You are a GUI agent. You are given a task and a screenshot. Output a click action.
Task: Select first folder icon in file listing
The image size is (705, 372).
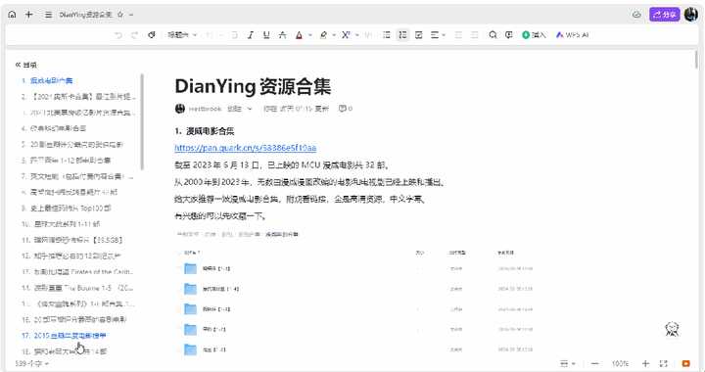191,268
